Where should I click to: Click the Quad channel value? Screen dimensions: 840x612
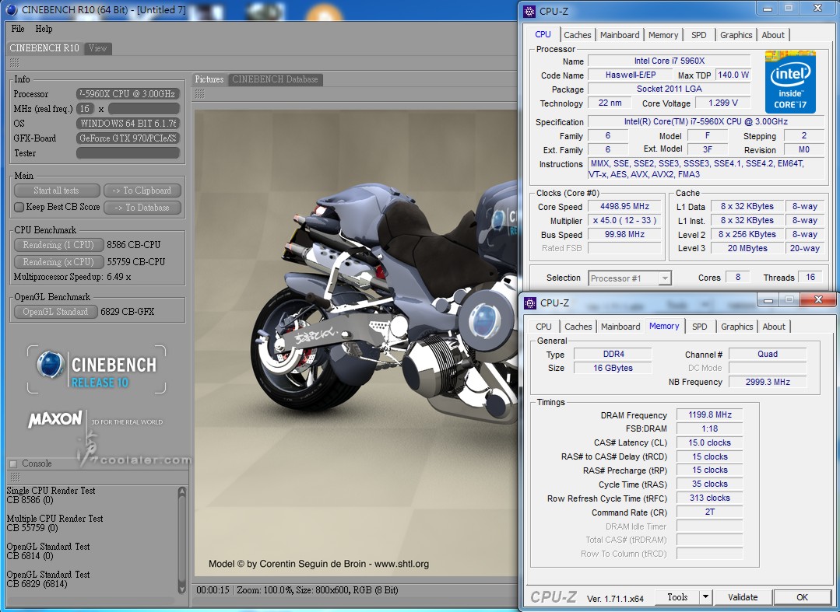[768, 354]
